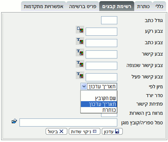Pick highlighted תאריך עדכון option in list

click(99, 104)
